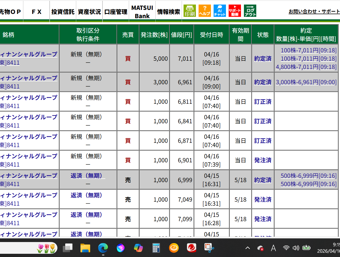The width and height of the screenshot is (340, 257).
Task: Open the red サポート動画 icon
Action: (x=235, y=11)
